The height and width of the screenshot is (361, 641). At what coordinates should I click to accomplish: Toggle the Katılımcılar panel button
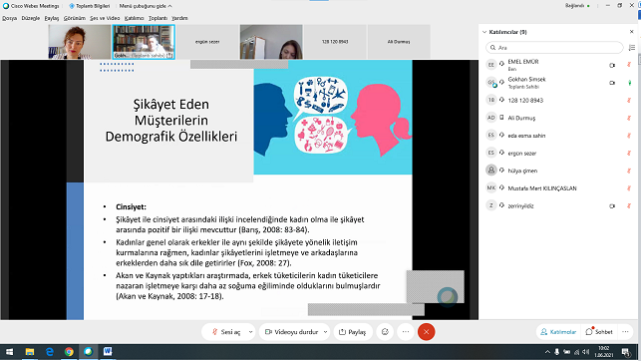tap(558, 332)
